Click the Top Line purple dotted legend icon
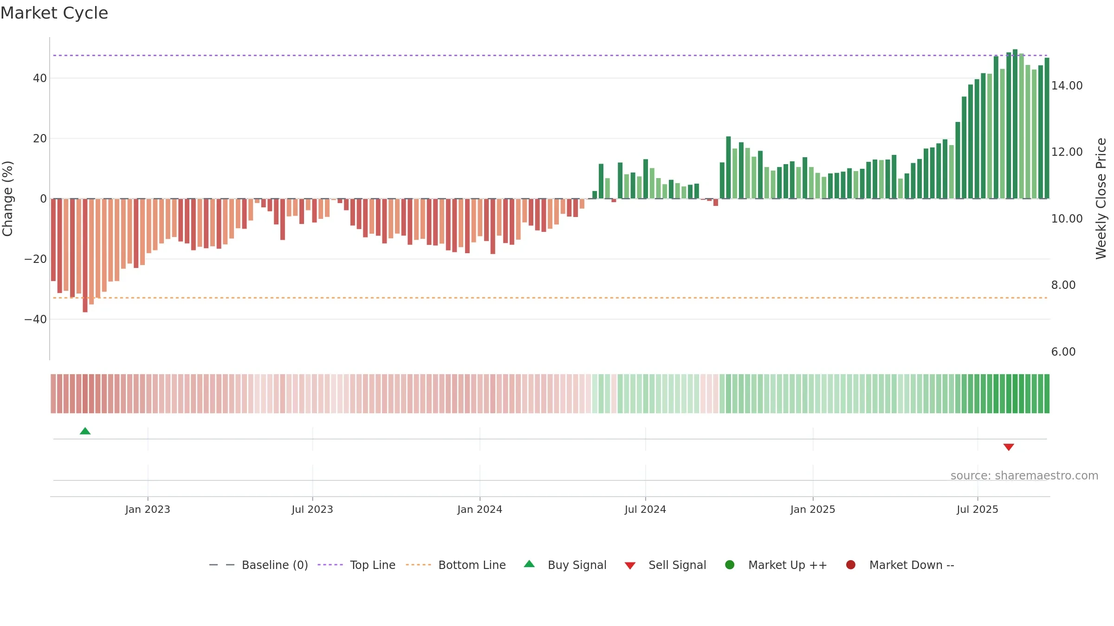This screenshot has height=626, width=1114. [330, 565]
